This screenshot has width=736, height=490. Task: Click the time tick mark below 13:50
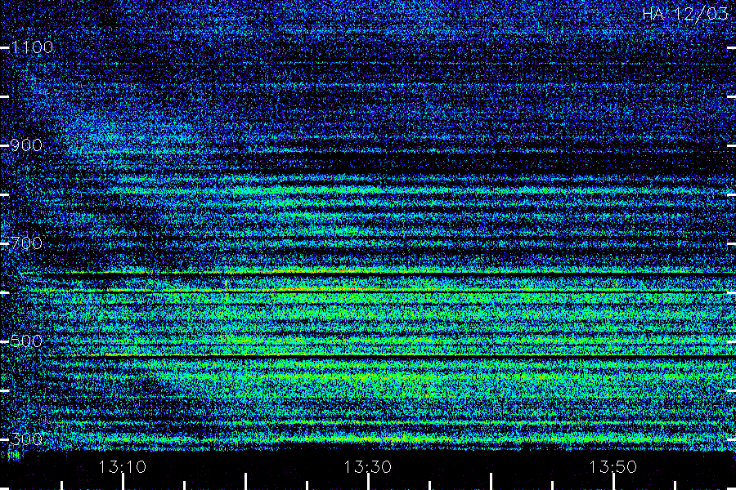(613, 482)
